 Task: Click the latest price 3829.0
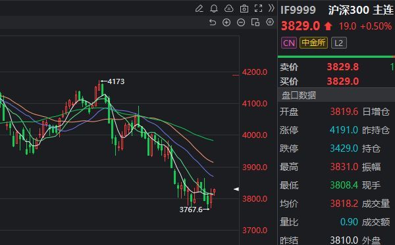point(300,26)
